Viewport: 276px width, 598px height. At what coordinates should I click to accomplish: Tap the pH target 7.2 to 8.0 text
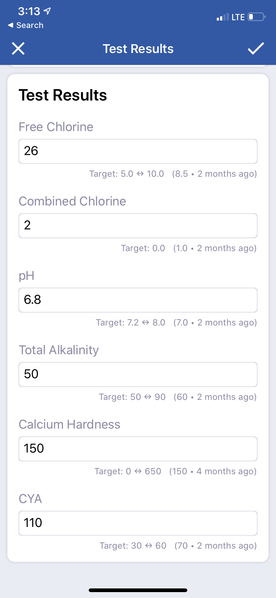(x=131, y=323)
